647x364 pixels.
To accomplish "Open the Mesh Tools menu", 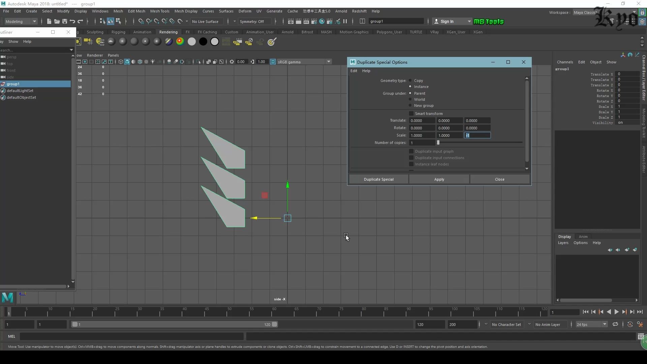I will 159,11.
